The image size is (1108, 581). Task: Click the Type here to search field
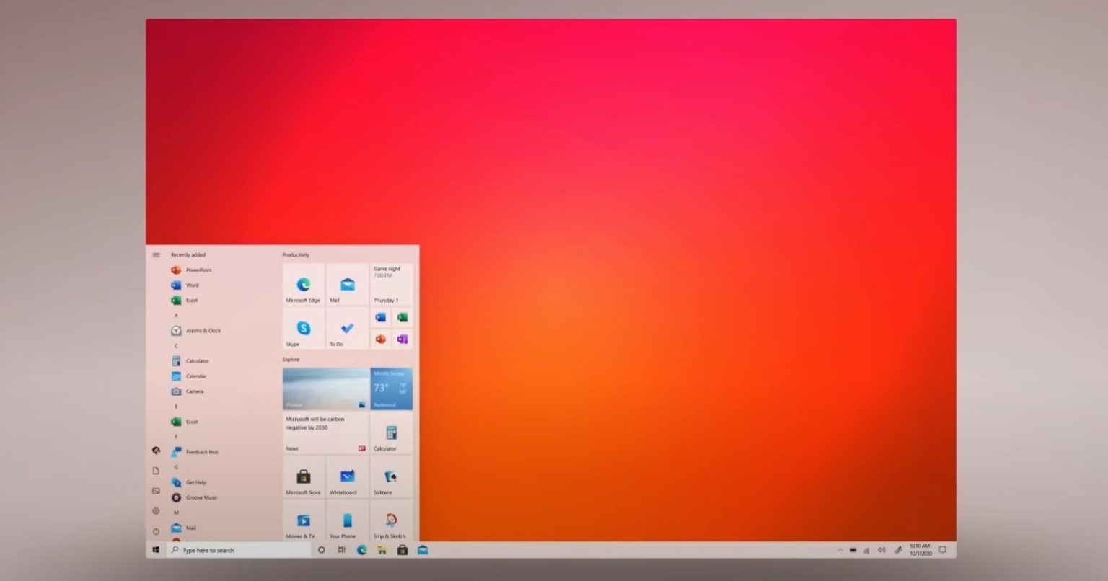[x=238, y=549]
